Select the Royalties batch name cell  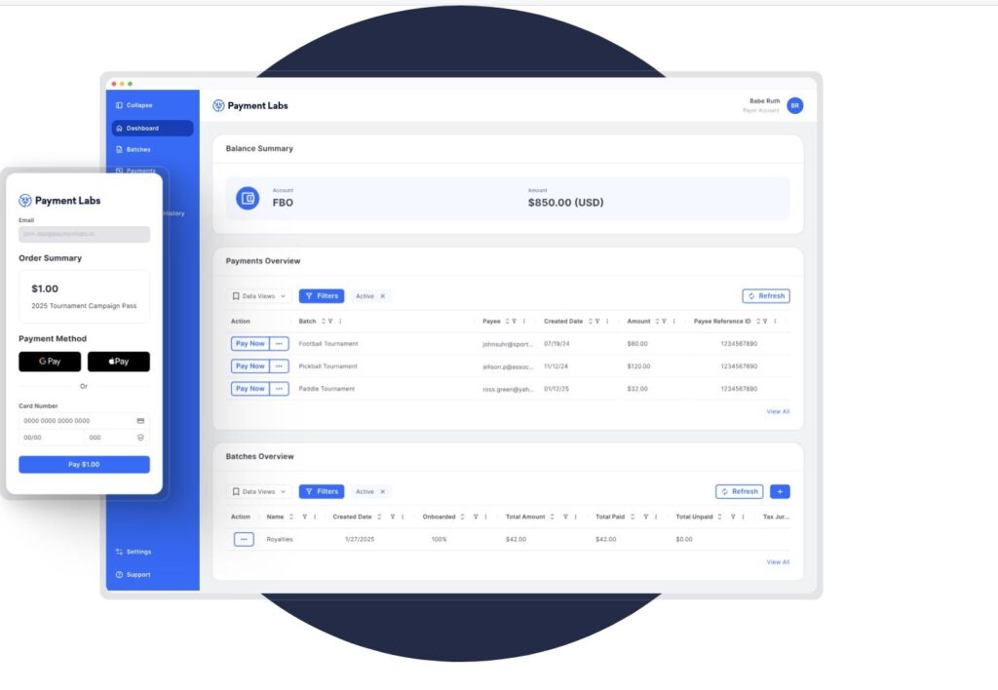tap(280, 539)
